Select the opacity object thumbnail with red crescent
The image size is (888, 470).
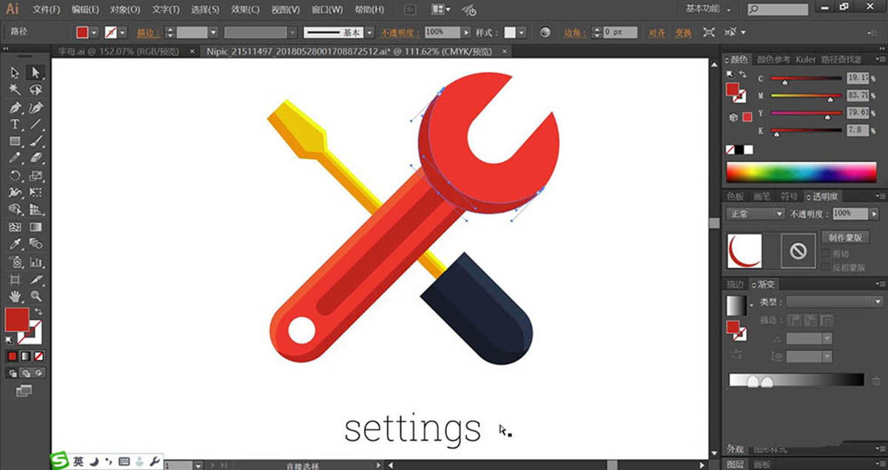click(x=744, y=251)
